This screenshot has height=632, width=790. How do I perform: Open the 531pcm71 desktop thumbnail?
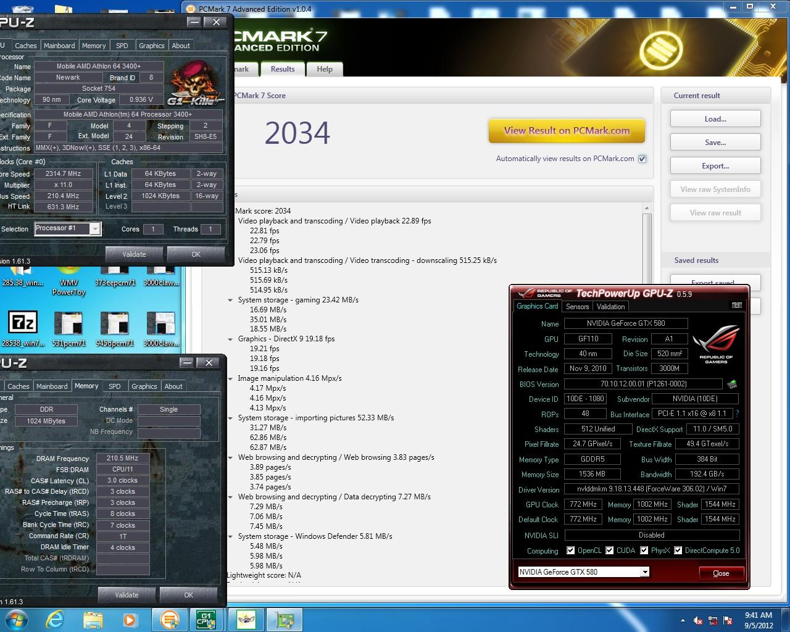69,330
